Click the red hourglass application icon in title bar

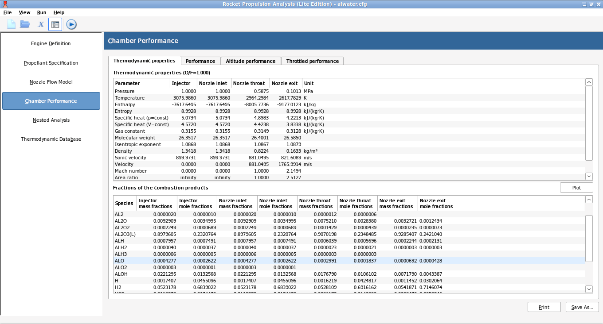point(5,4)
